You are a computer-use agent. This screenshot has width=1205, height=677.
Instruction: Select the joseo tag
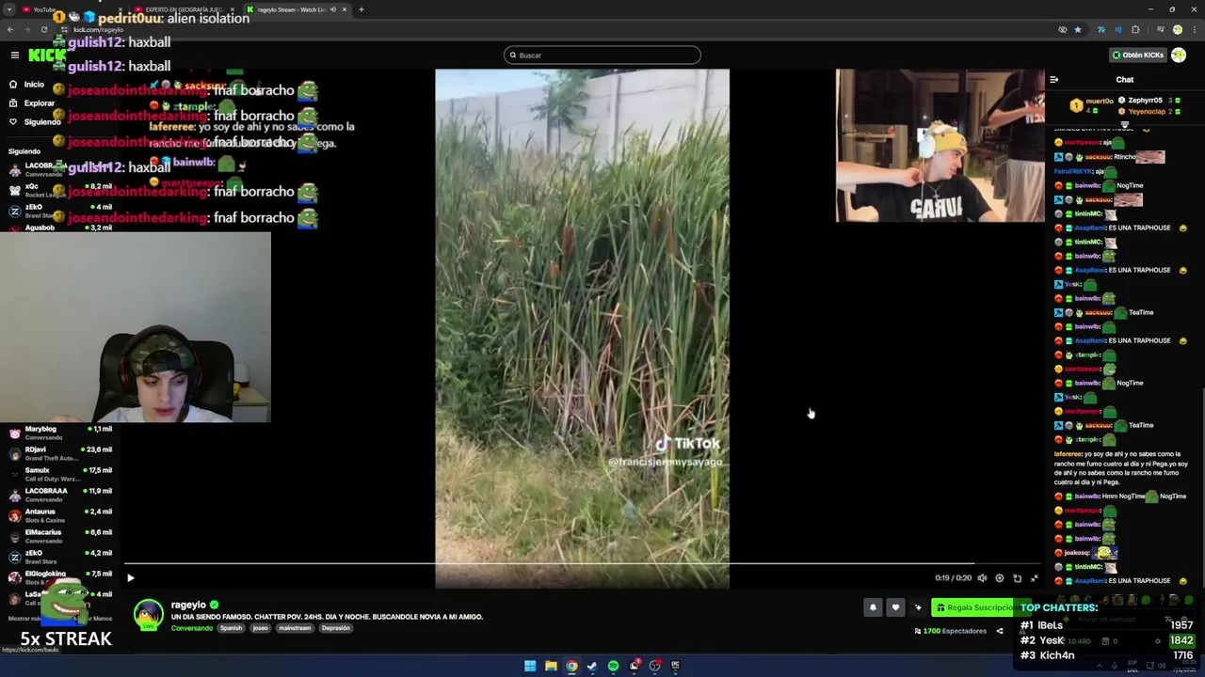(260, 628)
